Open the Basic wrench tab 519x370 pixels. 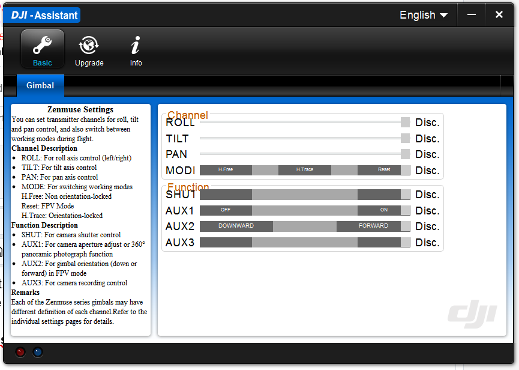point(43,49)
